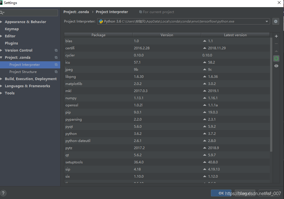Open the interpreter gear settings icon
Viewport: 284px width, 199px height.
pyautogui.click(x=276, y=21)
